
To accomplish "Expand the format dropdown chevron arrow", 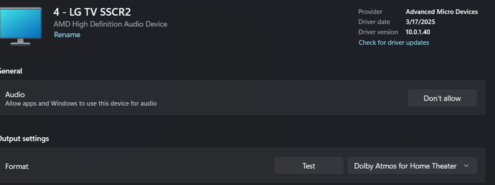I will [466, 166].
